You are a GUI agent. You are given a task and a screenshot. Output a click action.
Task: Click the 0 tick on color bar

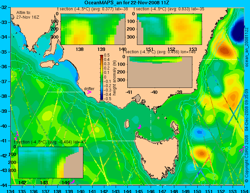pyautogui.click(x=105, y=77)
